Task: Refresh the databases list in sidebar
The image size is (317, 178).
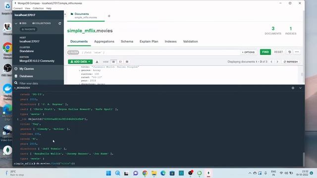Action: pyautogui.click(x=60, y=23)
